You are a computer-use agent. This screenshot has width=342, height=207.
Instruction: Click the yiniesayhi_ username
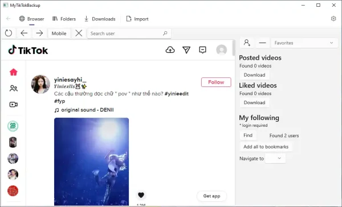pos(70,80)
